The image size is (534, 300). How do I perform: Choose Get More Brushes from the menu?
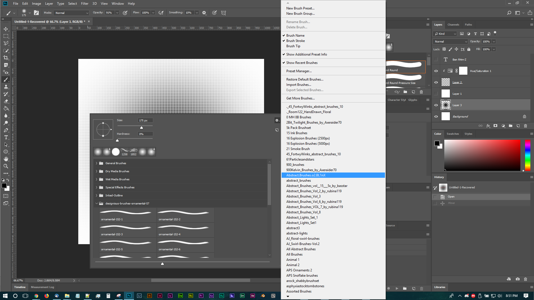(300, 98)
